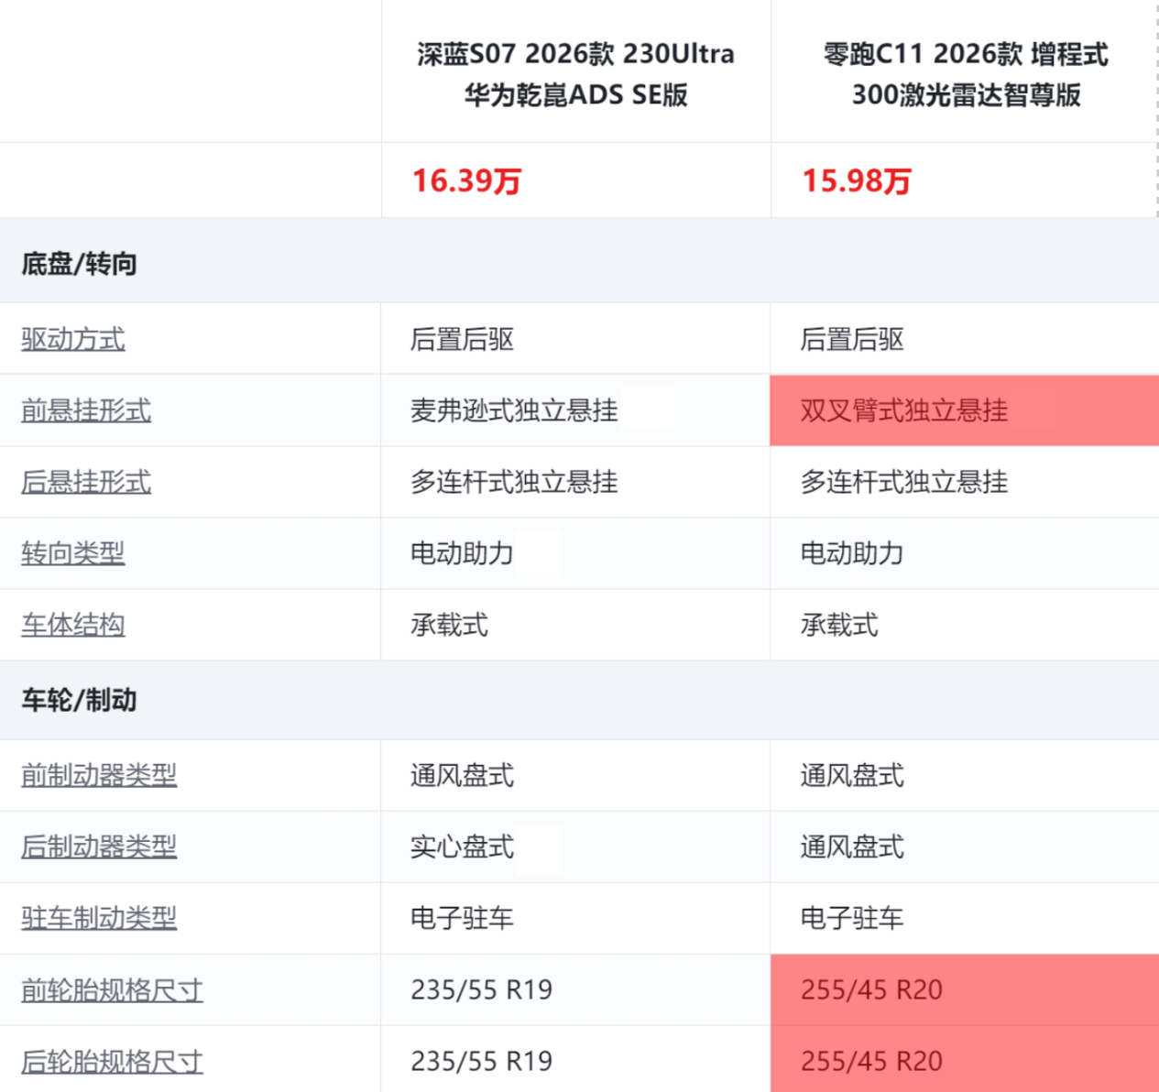Open the 后轮胎规格尺寸 link
Image resolution: width=1159 pixels, height=1092 pixels.
pos(112,1062)
